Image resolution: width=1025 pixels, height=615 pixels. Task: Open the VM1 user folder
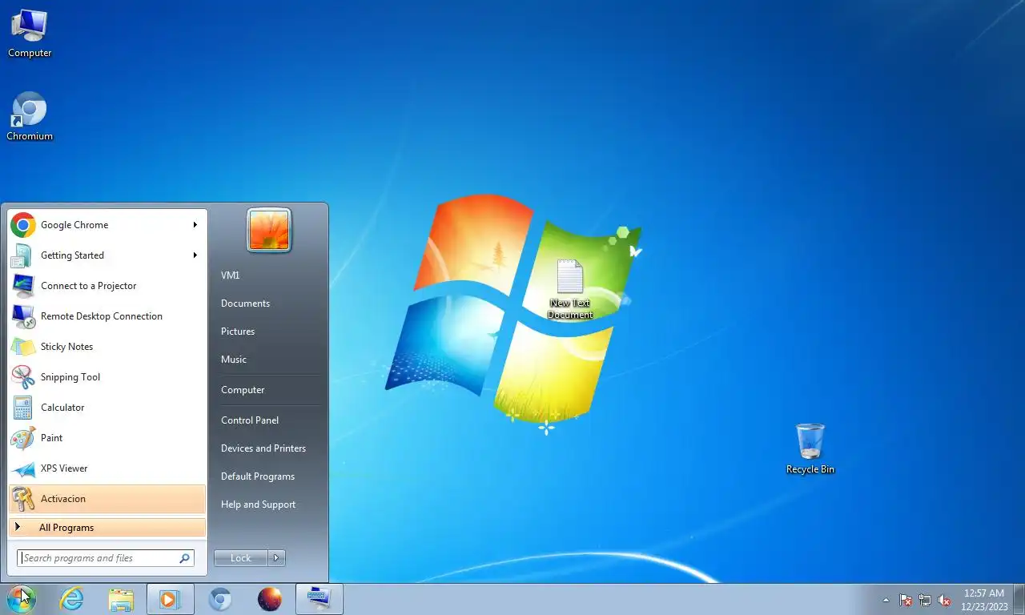[x=231, y=275]
